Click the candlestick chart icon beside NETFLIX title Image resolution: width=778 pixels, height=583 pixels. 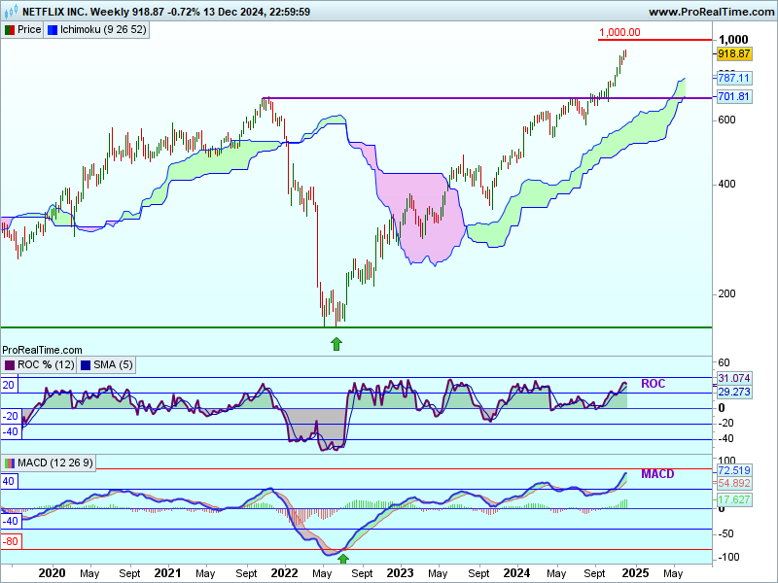coord(9,12)
